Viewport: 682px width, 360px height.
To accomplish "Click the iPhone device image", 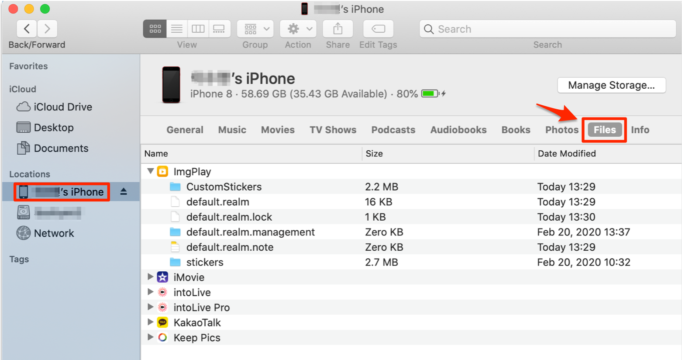I will [x=171, y=85].
